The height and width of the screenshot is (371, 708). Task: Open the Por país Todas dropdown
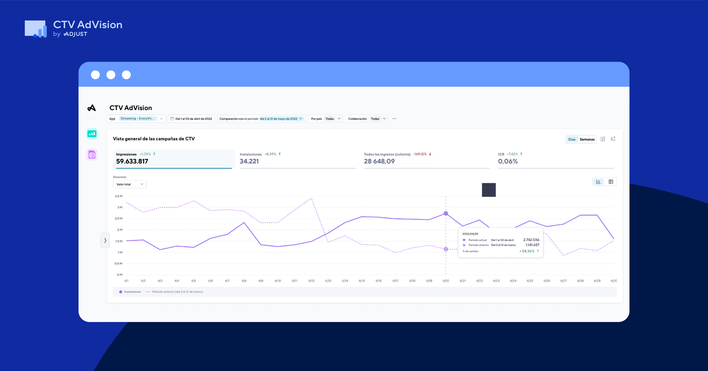point(325,119)
